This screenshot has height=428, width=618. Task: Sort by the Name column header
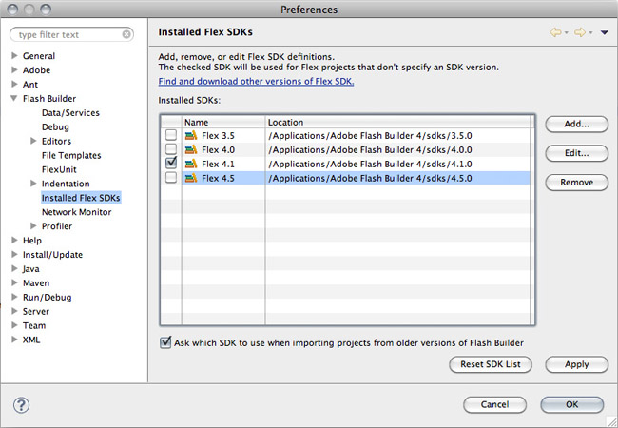tap(223, 122)
